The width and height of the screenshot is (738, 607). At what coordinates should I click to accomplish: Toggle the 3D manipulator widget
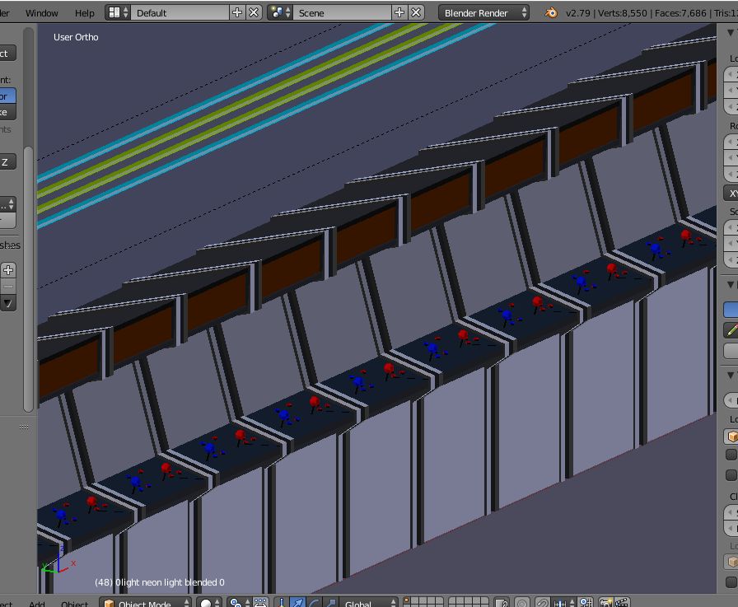click(282, 603)
